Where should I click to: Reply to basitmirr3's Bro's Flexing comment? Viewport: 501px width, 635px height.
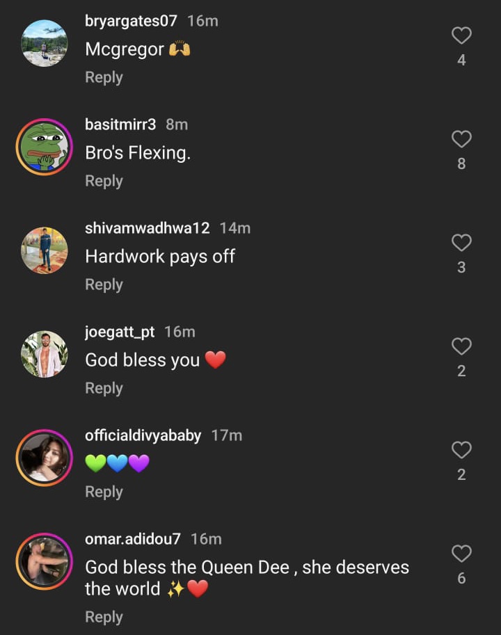[x=104, y=181]
